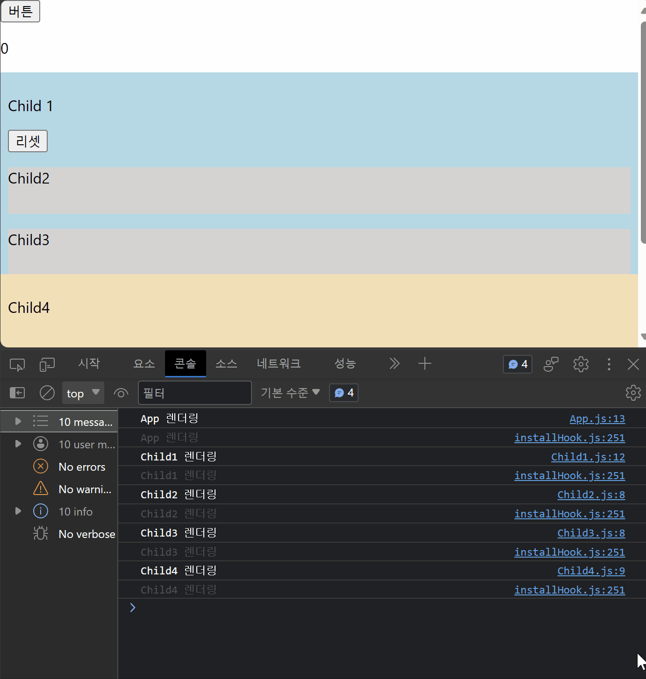The height and width of the screenshot is (679, 646).
Task: Click the scrollbar down arrow on page
Action: point(643,337)
